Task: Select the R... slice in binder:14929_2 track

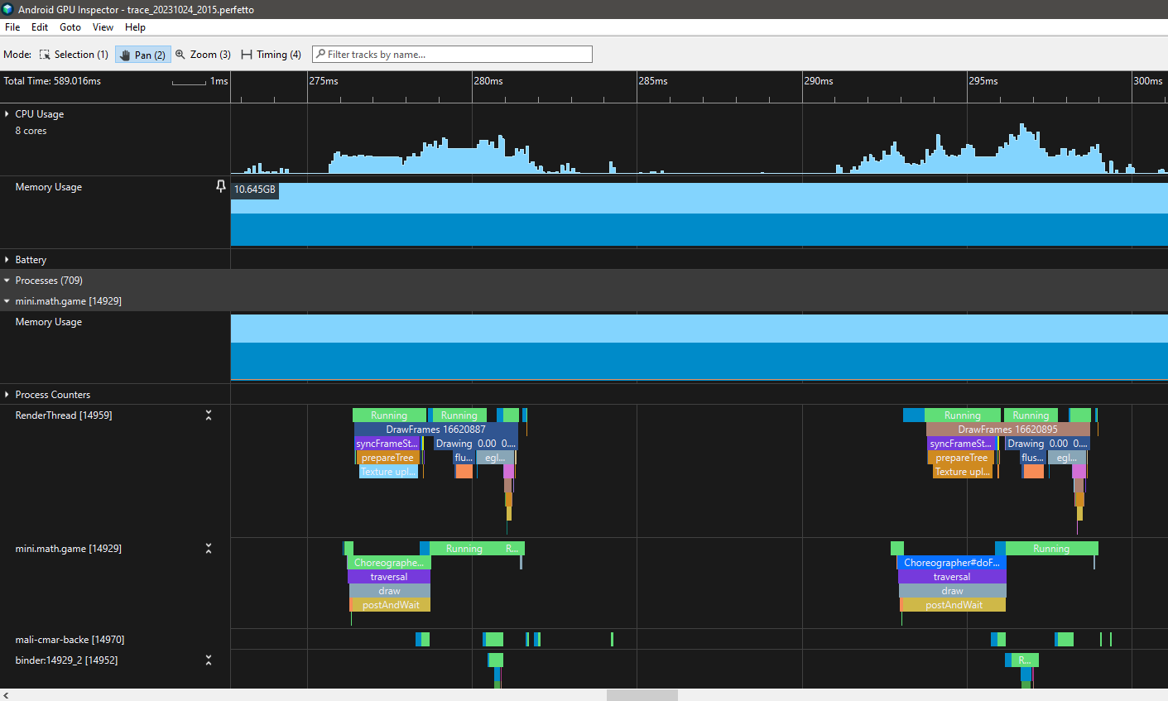Action: coord(1025,660)
